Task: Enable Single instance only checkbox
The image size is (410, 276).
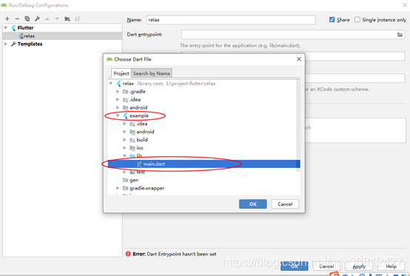Action: point(357,19)
